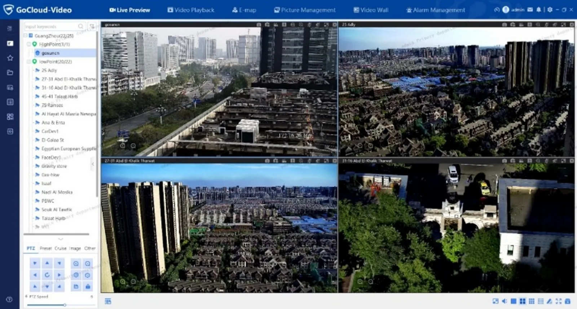Open the notifications bell icon
The width and height of the screenshot is (577, 309).
coord(539,10)
